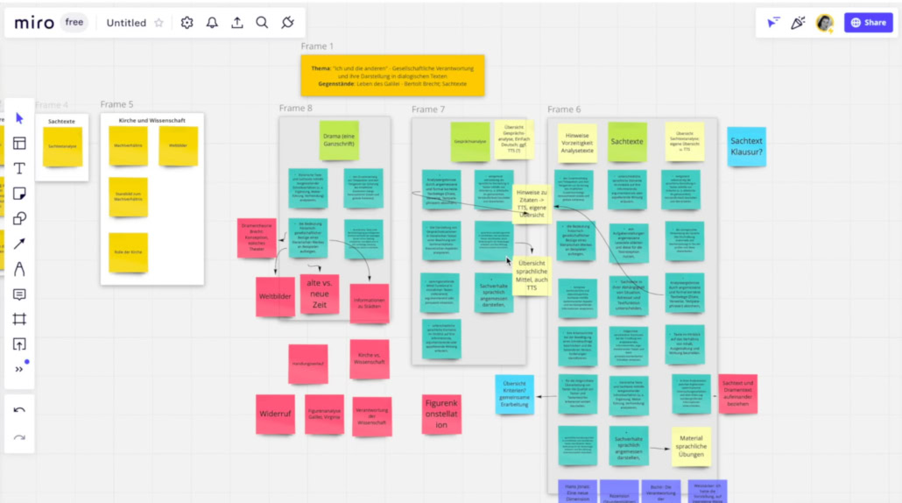The height and width of the screenshot is (503, 902).
Task: Click the Redo arrow
Action: click(x=19, y=438)
